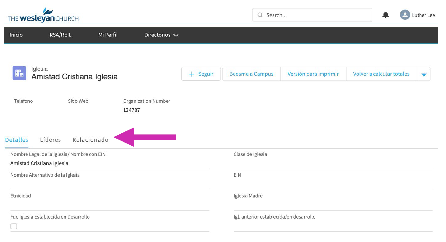Viewport: 446px width, 242px height.
Task: Expand the Directorios dropdown menu
Action: click(x=161, y=35)
